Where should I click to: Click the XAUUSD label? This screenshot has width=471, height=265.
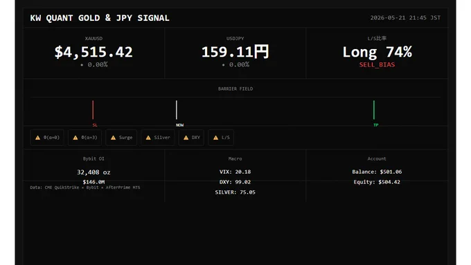click(x=94, y=39)
